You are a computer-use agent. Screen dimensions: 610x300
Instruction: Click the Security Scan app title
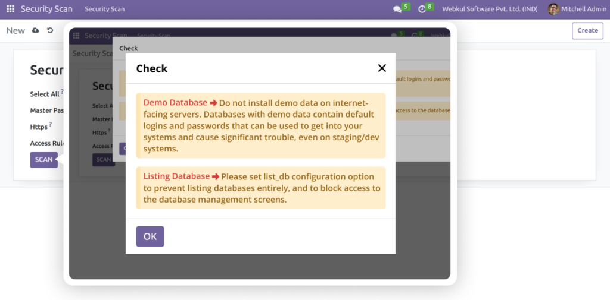tap(46, 9)
